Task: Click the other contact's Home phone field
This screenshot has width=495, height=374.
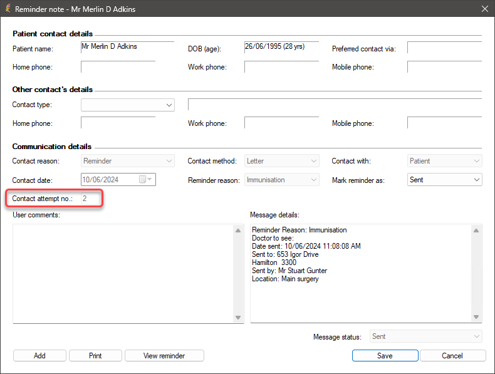Action: pos(118,123)
